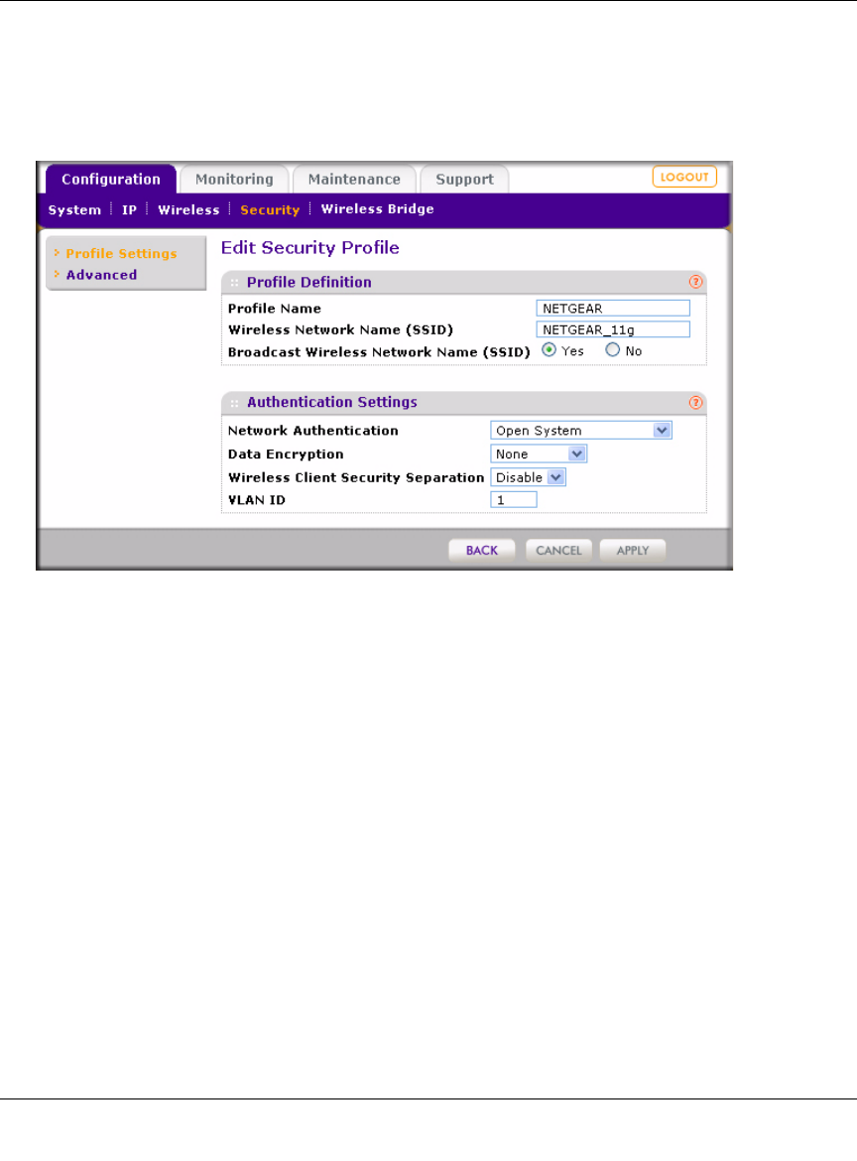
Task: Switch to the Maintenance tab
Action: coord(354,180)
